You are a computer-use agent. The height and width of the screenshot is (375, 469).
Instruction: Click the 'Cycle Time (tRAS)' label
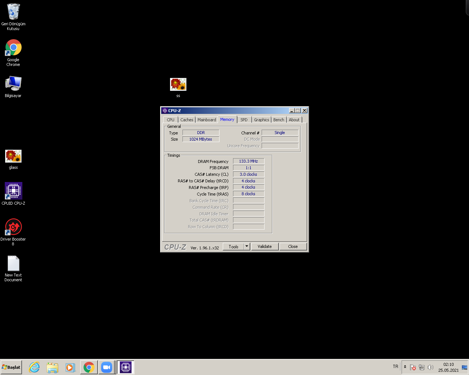[213, 194]
